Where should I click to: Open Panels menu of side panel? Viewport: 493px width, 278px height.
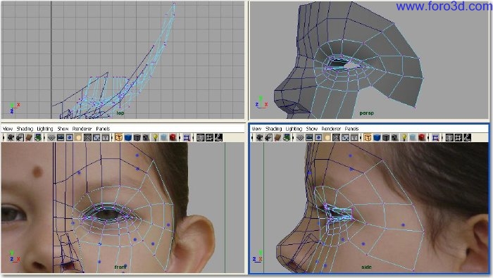(351, 129)
